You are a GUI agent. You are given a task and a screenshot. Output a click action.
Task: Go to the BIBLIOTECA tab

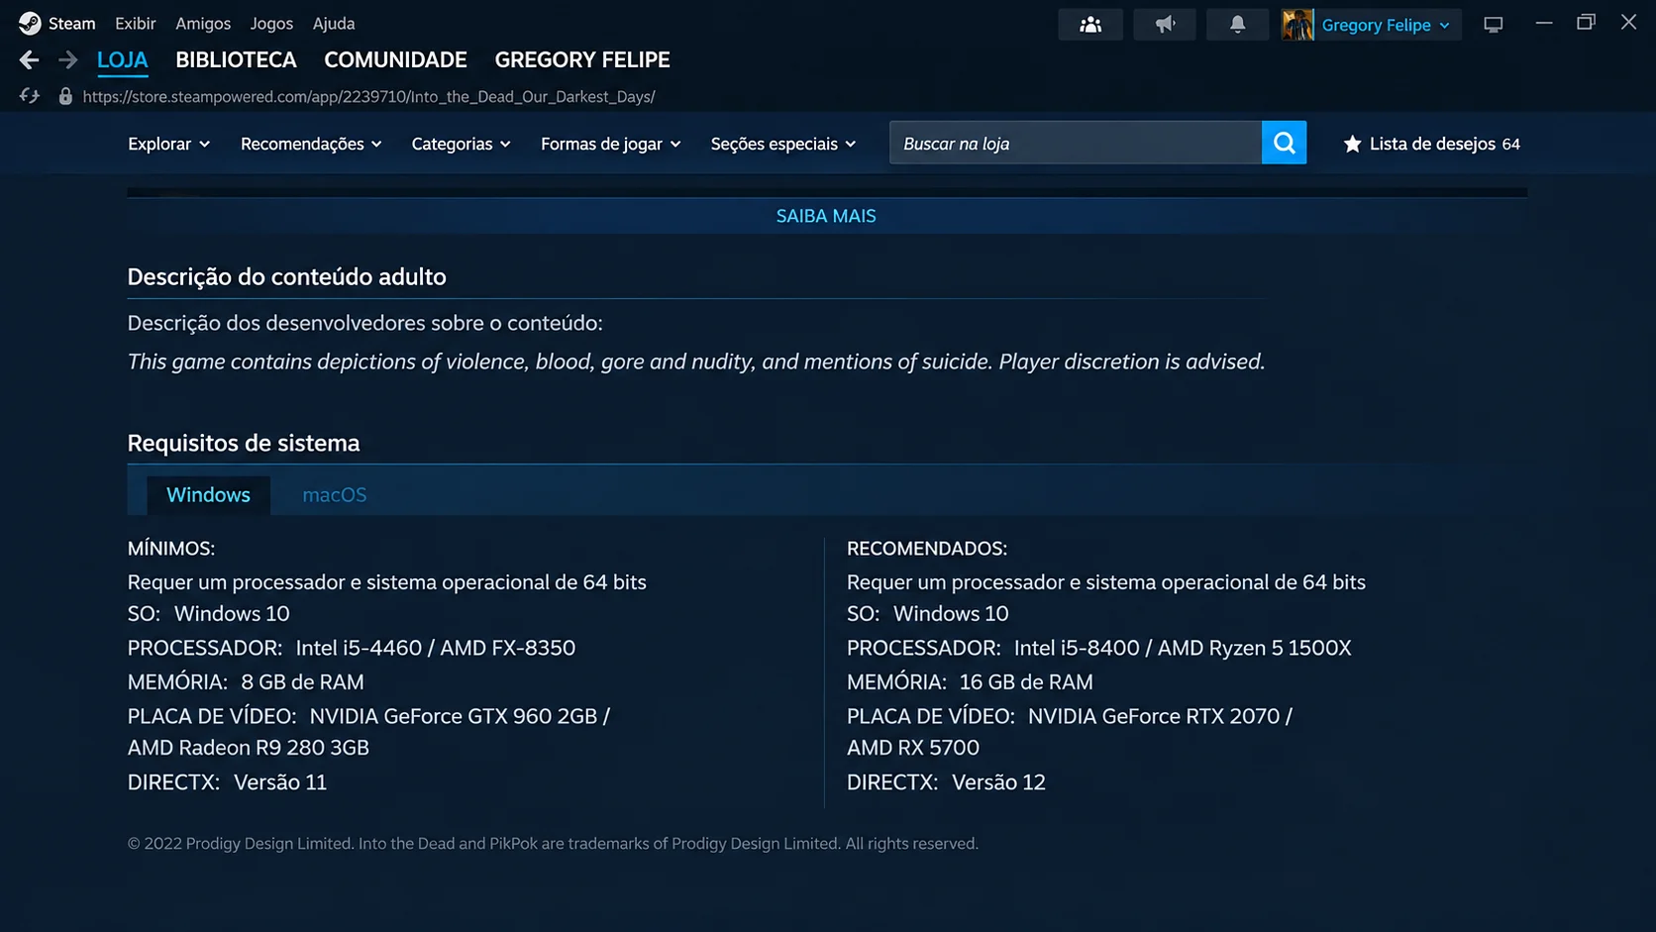(236, 60)
